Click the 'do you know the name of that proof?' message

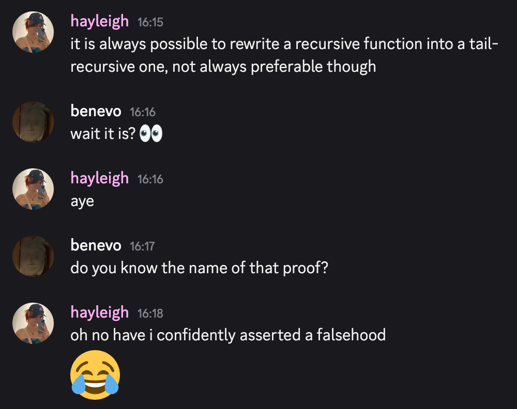200,268
